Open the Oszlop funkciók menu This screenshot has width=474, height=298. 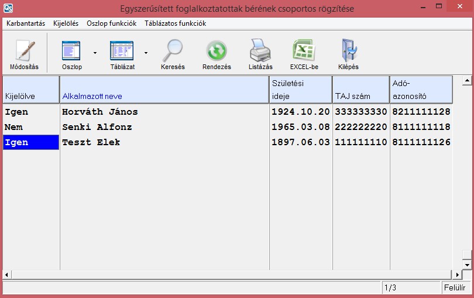[x=111, y=23]
